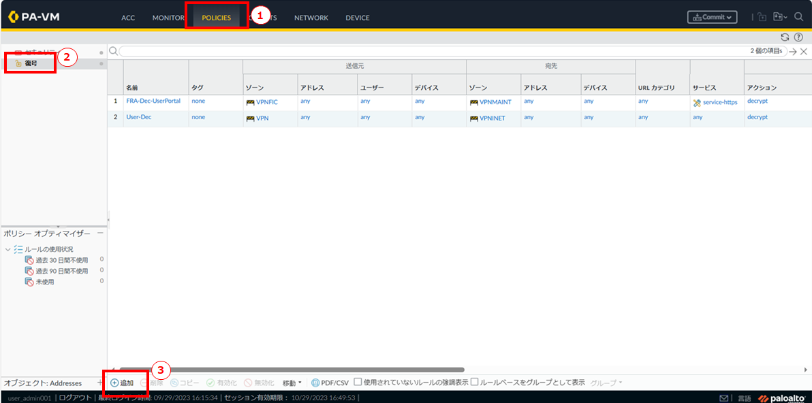Click the 追加 add button
812x403 pixels.
[x=122, y=383]
